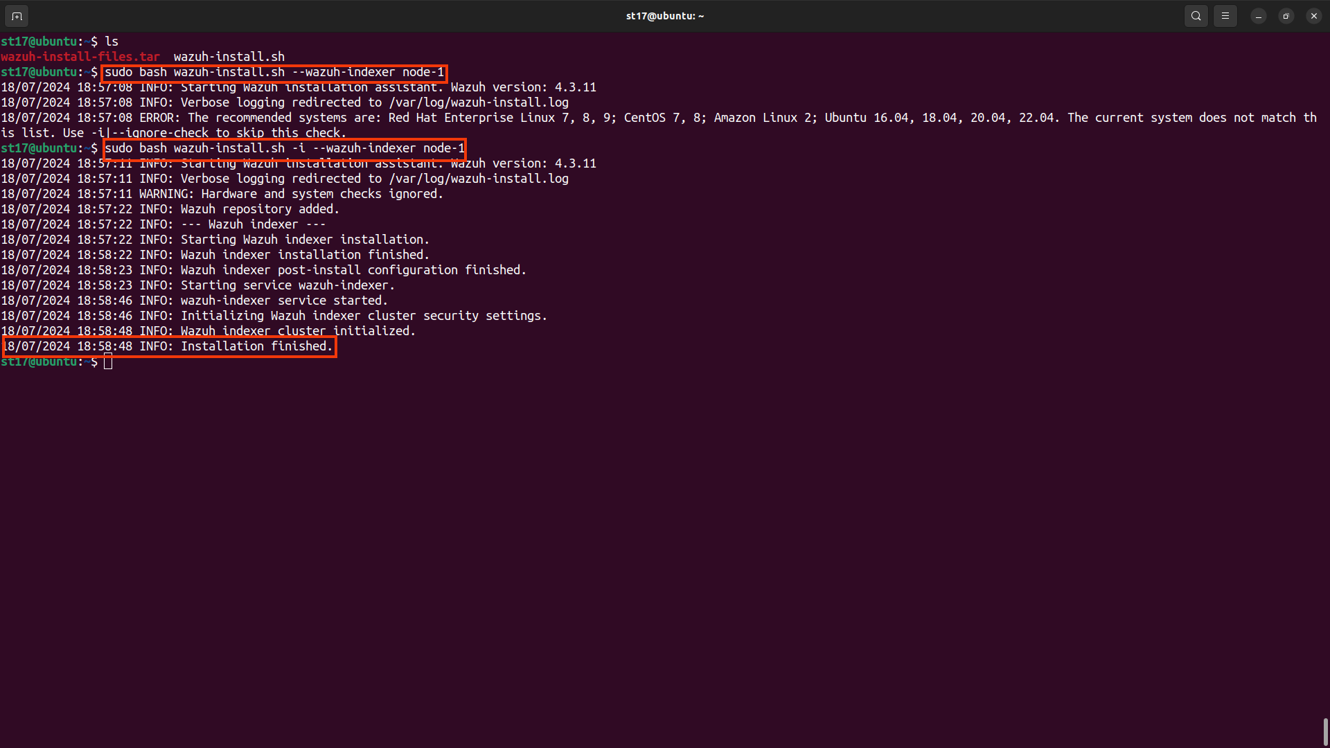Click 'Wazuh indexer cluster initialized' line
1330x748 pixels.
[x=209, y=331]
